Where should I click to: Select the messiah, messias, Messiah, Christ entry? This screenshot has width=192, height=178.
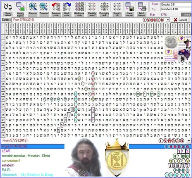coord(26,156)
